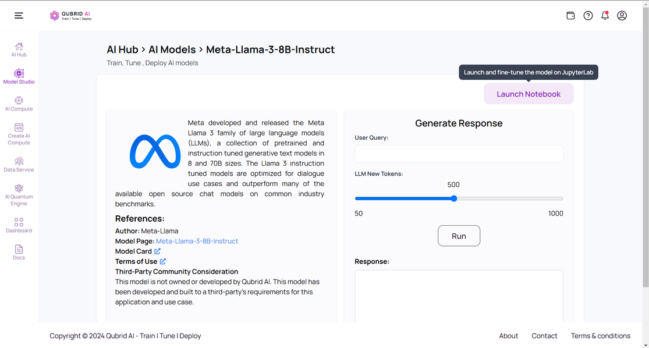649x348 pixels.
Task: Open the Terms of Use external link icon
Action: coord(162,261)
